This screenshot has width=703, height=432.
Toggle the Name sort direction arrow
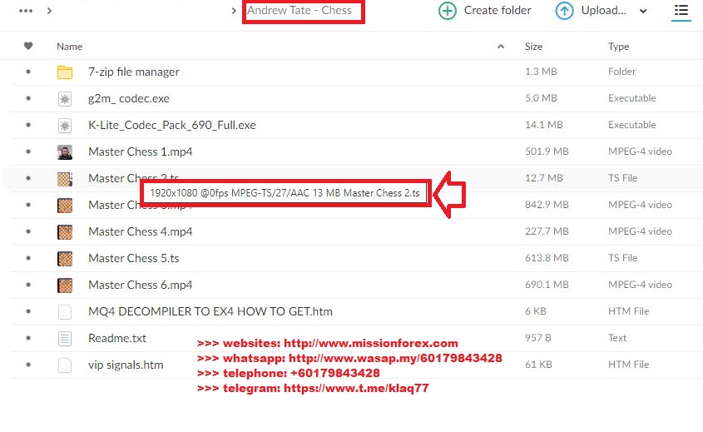pos(501,47)
